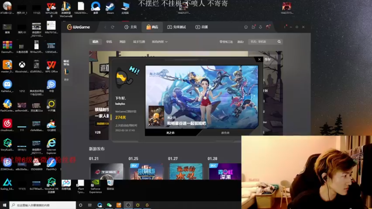This screenshot has width=372, height=209.
Task: Open Task View on the taskbar
Action: [x=90, y=205]
